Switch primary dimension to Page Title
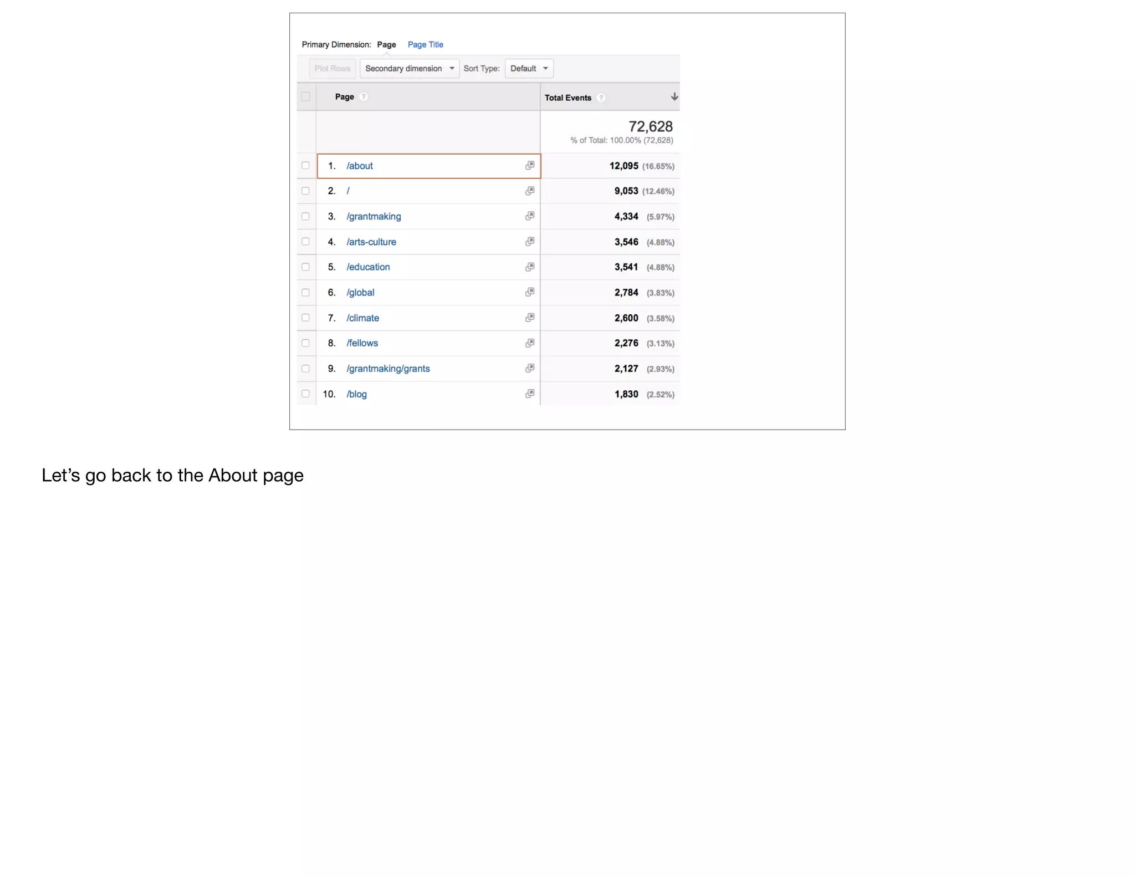 [x=425, y=44]
